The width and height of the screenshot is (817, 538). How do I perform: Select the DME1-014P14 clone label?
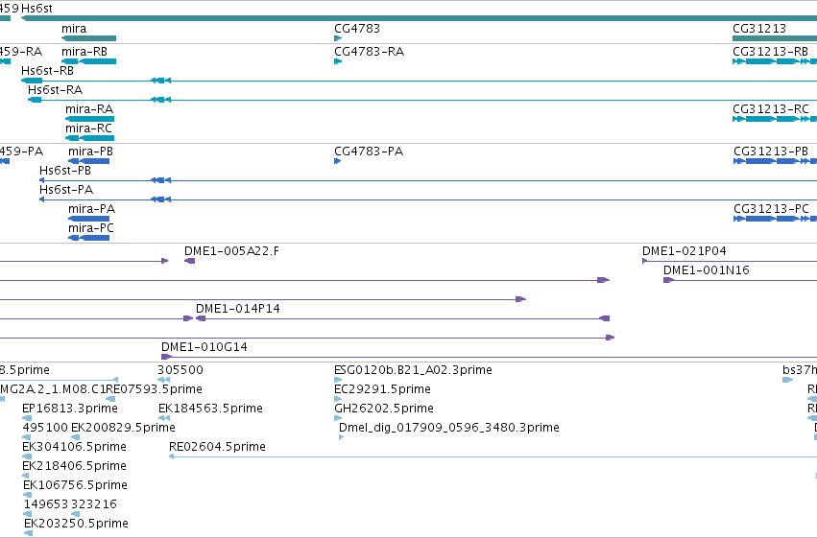[x=237, y=309]
